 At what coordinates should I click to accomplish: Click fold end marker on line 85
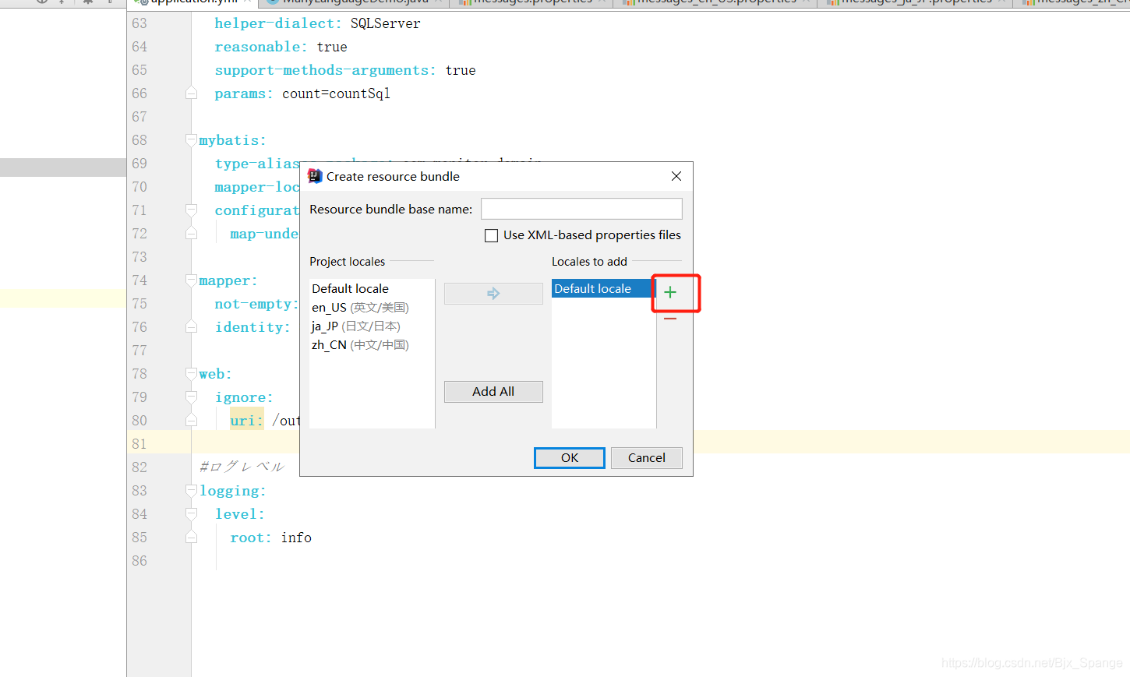[191, 538]
